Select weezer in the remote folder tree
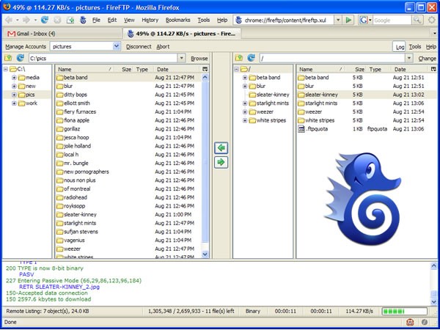The width and height of the screenshot is (440, 330). (x=265, y=112)
